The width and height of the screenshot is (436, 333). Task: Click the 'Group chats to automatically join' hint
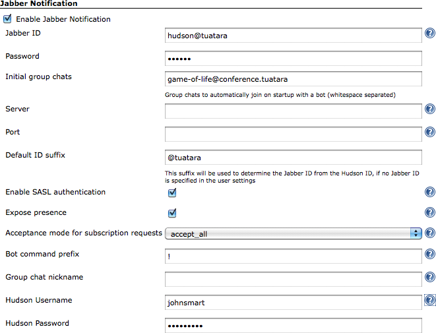click(280, 95)
